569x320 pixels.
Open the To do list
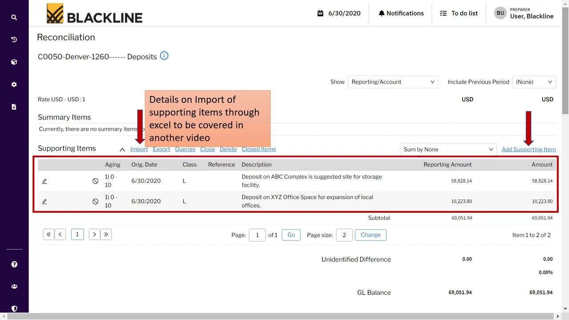pos(458,13)
